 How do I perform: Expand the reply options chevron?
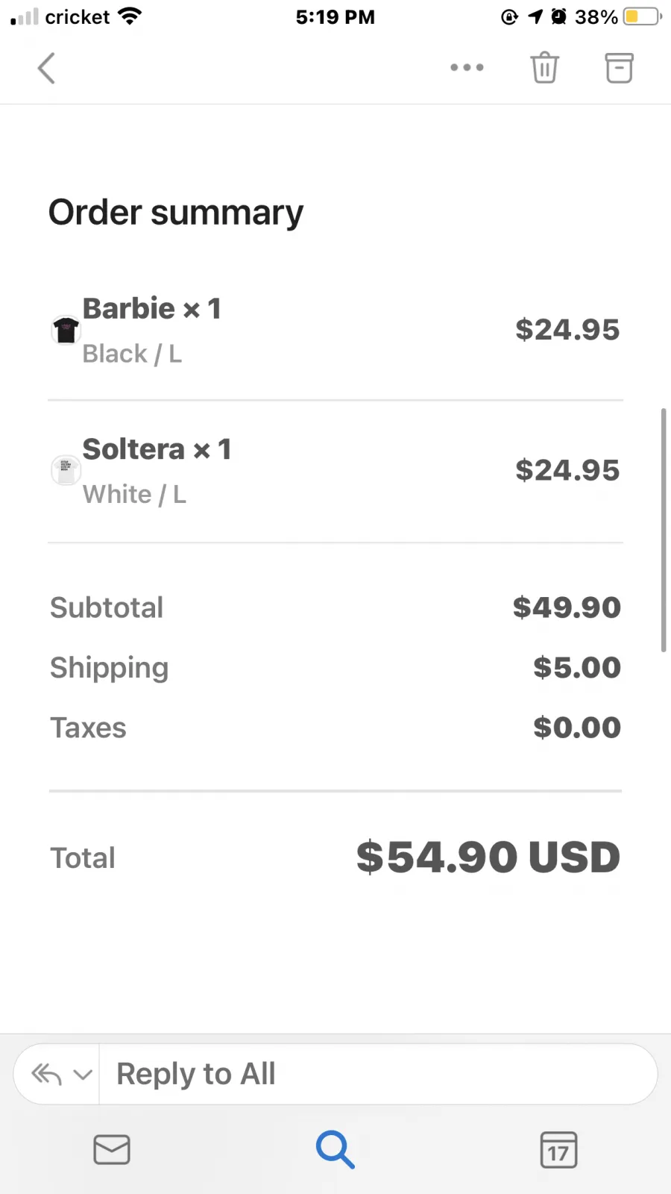83,1075
